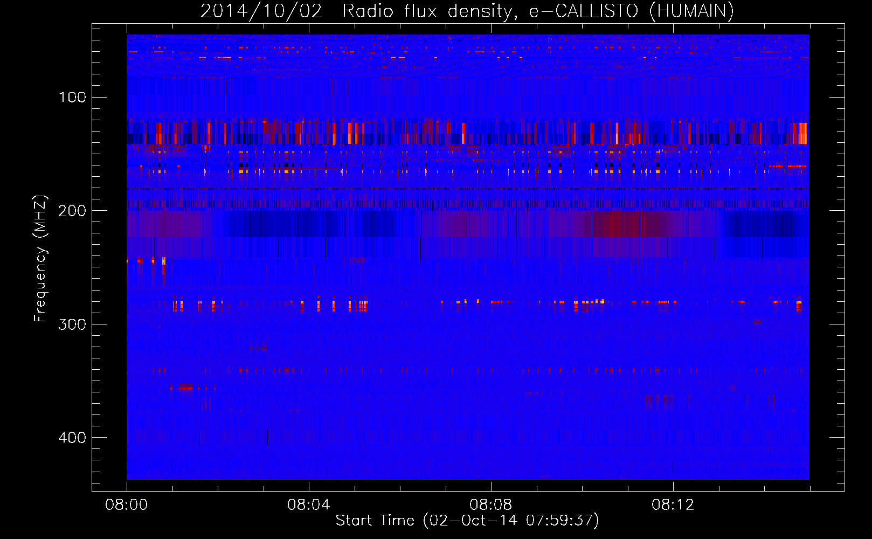Image resolution: width=872 pixels, height=539 pixels.
Task: Click the 08:00 time tick label
Action: 127,505
